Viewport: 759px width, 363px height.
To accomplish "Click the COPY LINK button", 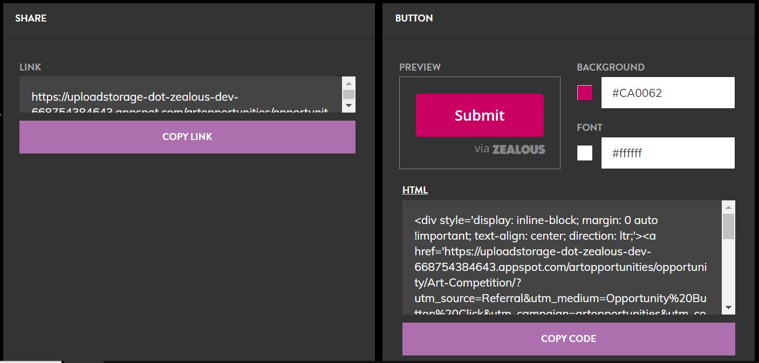I will click(187, 136).
